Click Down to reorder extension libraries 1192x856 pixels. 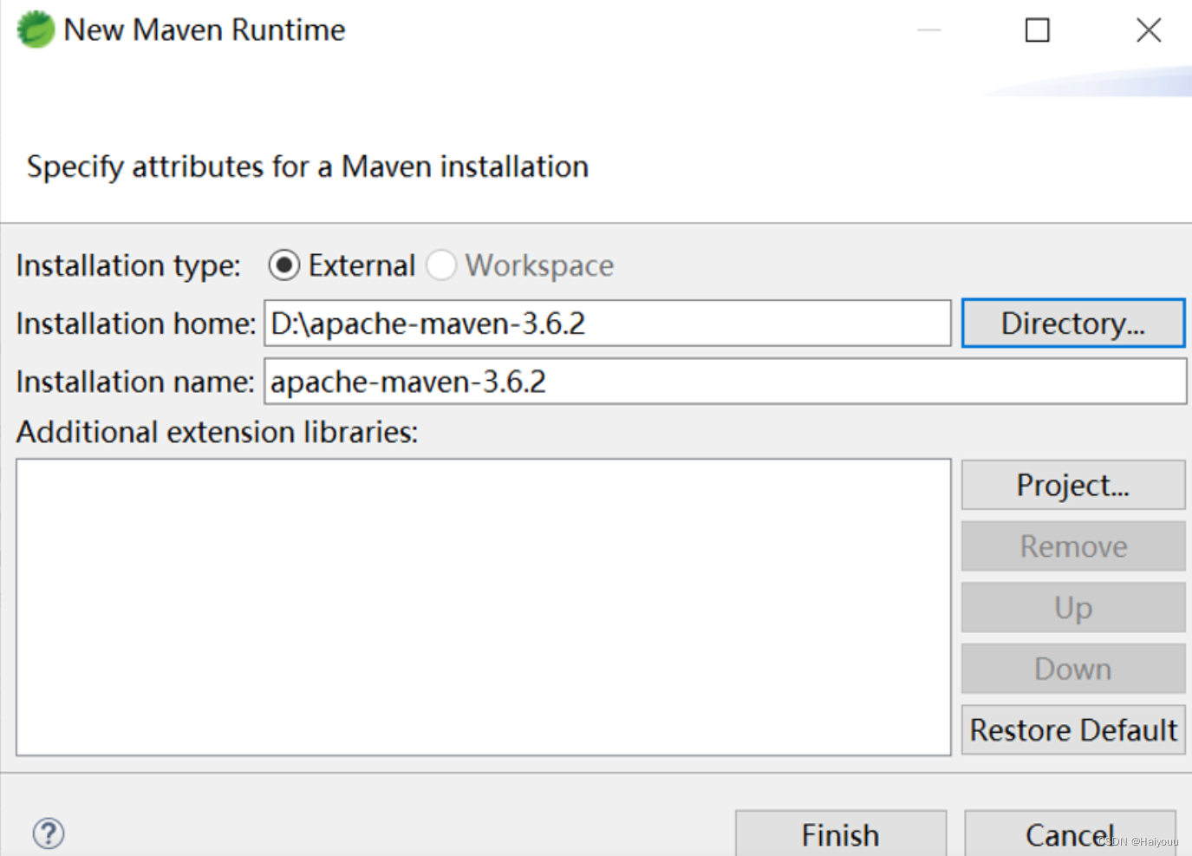1072,668
